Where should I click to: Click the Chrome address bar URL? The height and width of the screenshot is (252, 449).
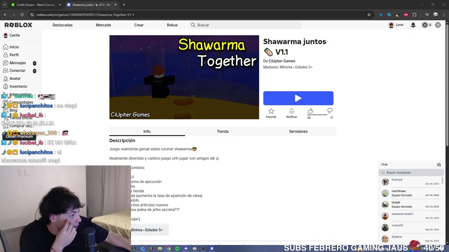click(85, 15)
